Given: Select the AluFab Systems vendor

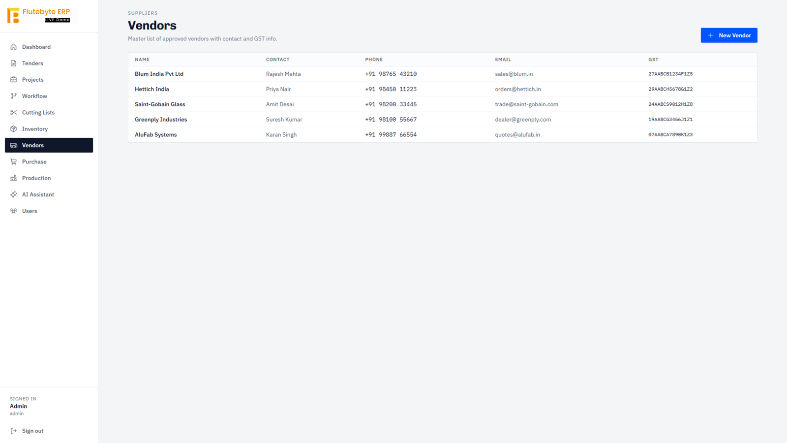Looking at the screenshot, I should point(156,135).
